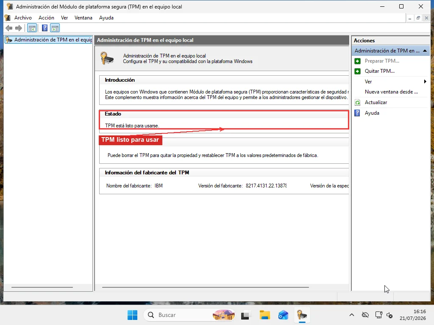Go forward with the right arrow toolbar icon

click(x=19, y=28)
